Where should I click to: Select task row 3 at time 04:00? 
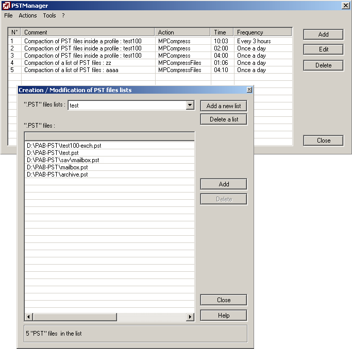click(x=150, y=56)
